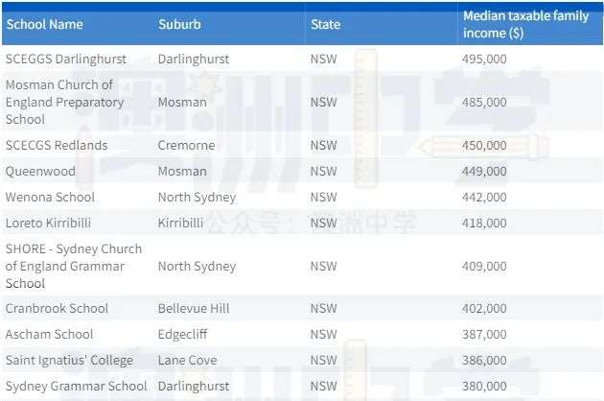604x401 pixels.
Task: Select Darlinghurst suburb in SCEGGS Darlinghurst row
Action: click(194, 59)
